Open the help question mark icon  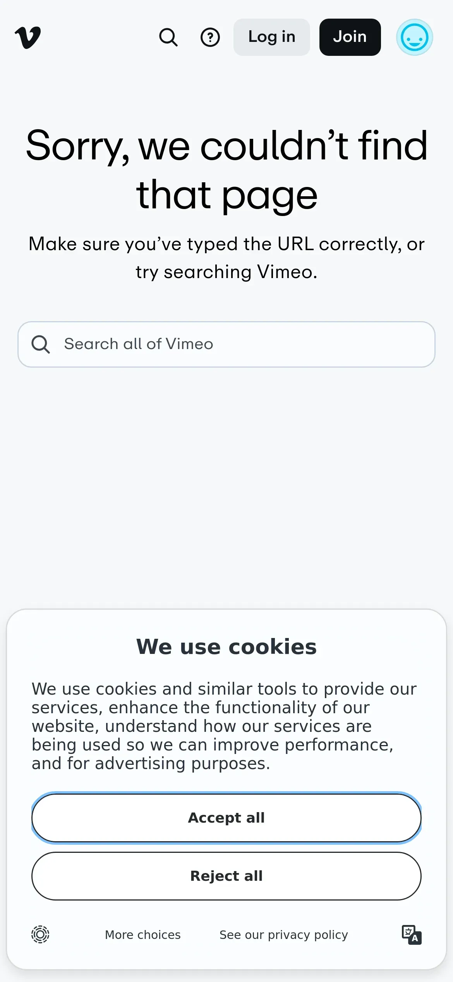click(x=210, y=38)
